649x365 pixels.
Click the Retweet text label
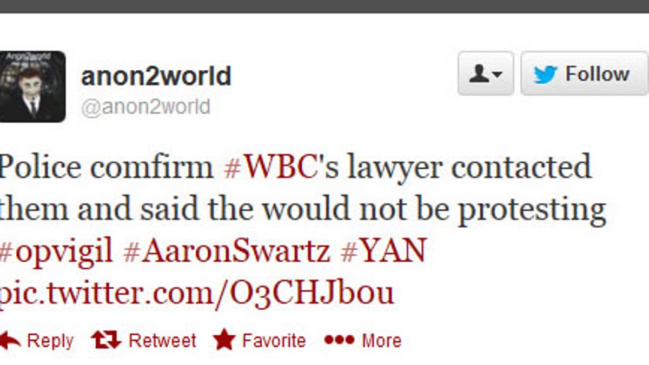(162, 340)
